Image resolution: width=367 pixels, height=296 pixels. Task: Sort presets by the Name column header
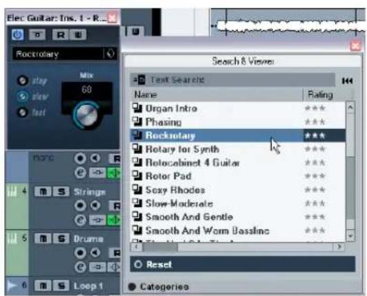click(x=216, y=95)
